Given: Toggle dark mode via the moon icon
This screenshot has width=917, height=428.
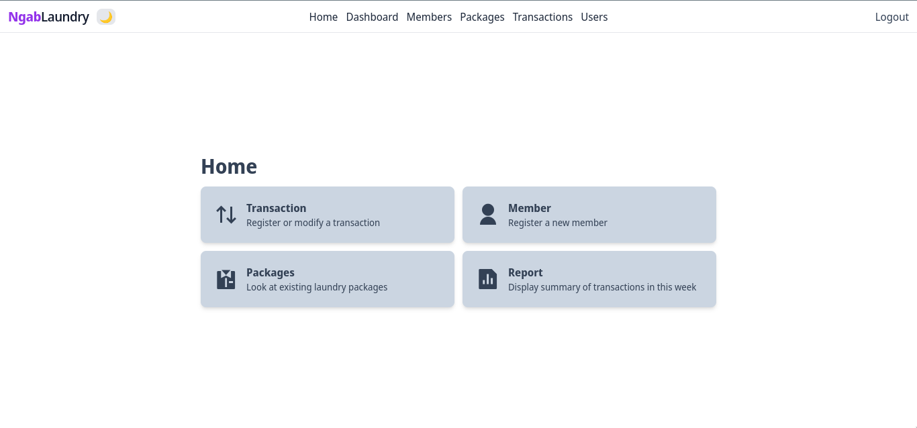Looking at the screenshot, I should [106, 16].
